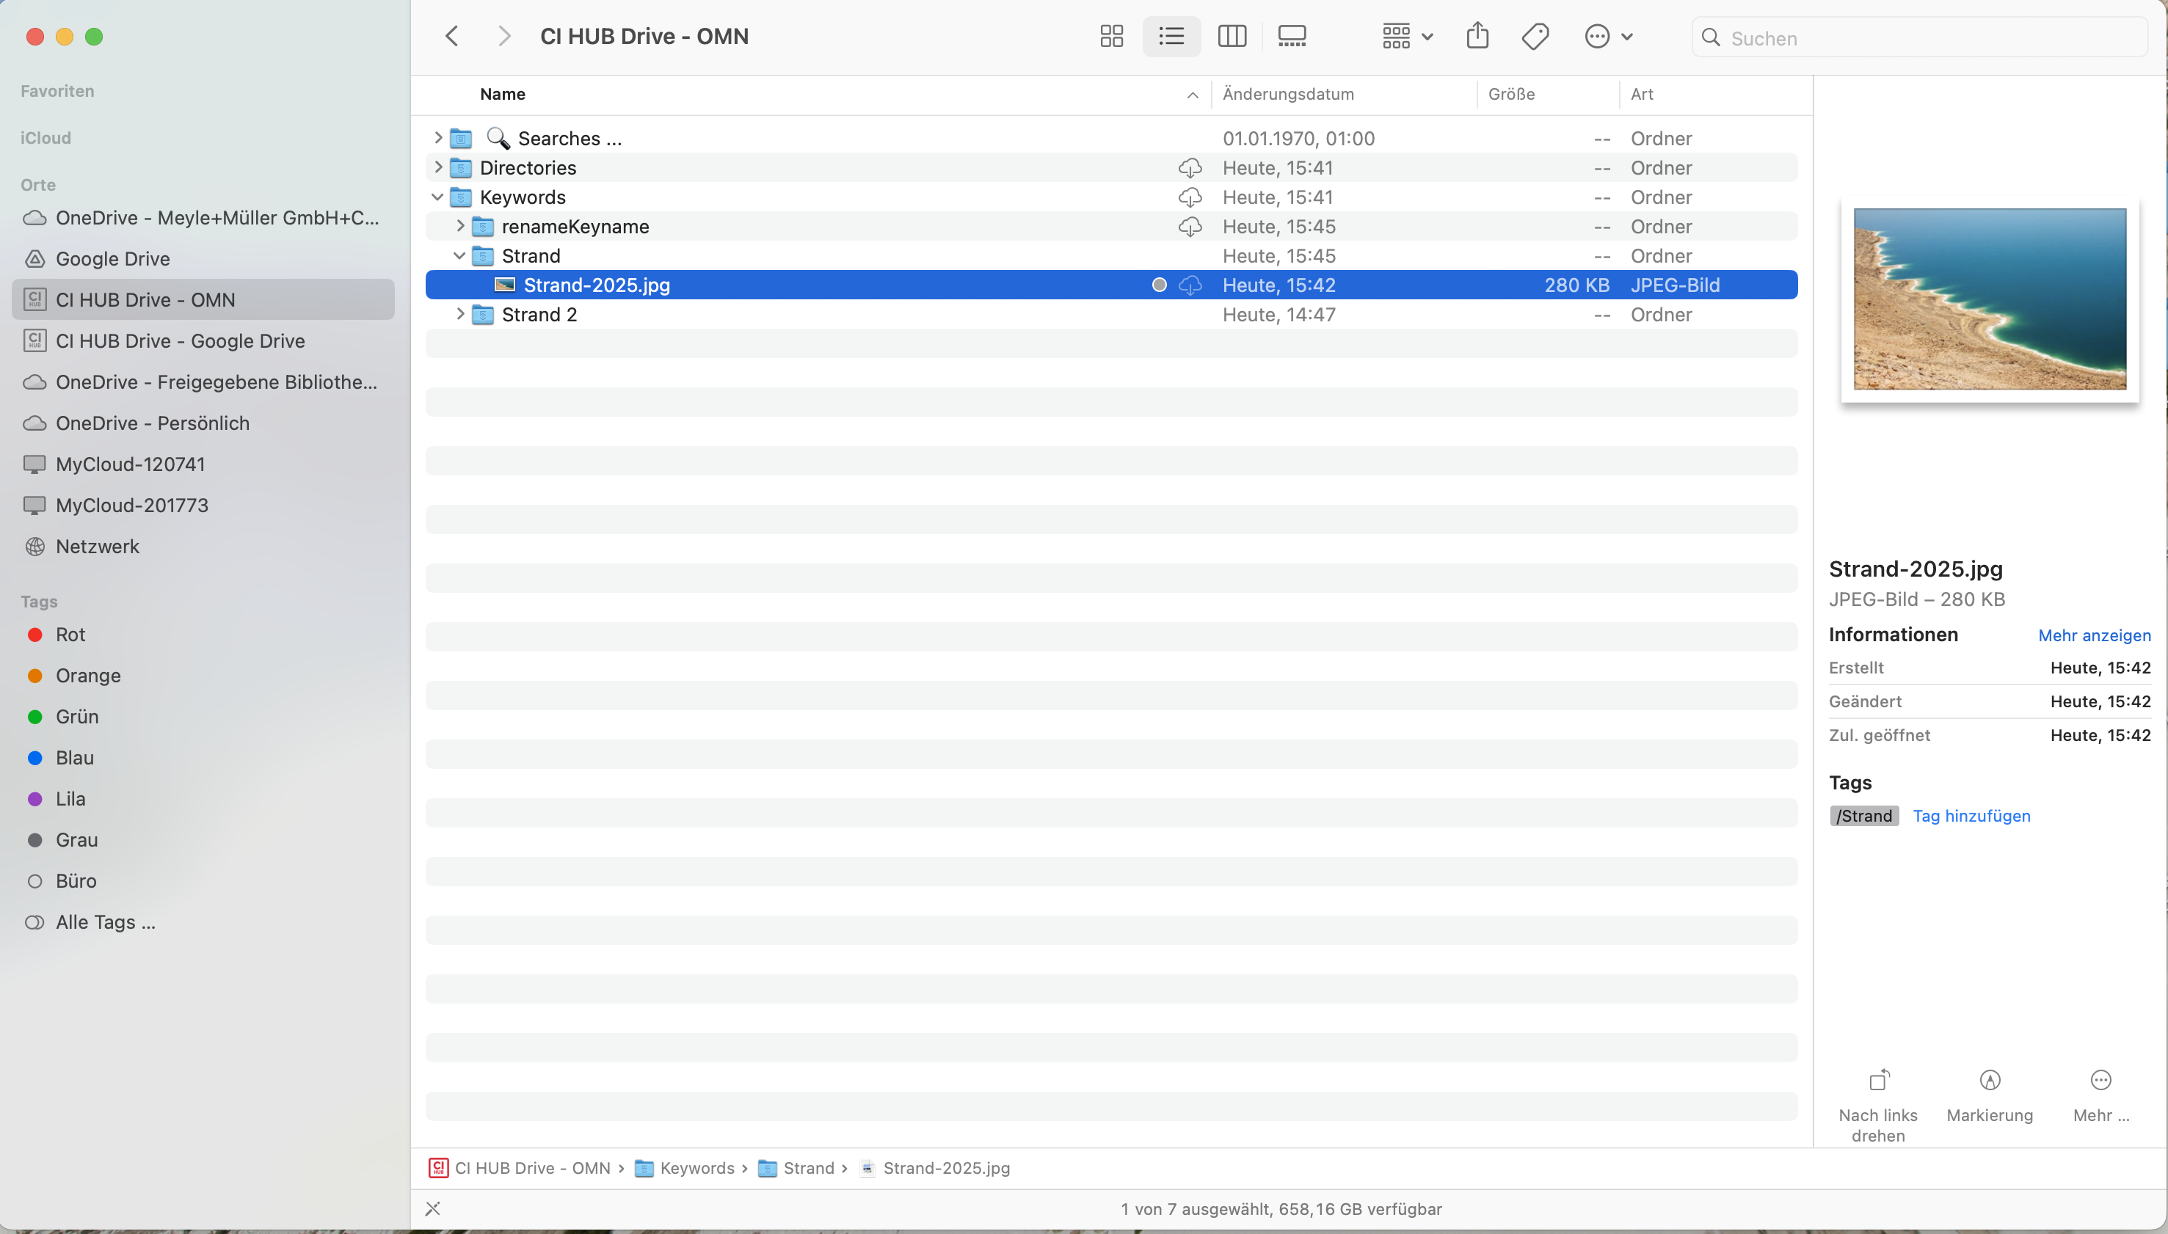The width and height of the screenshot is (2168, 1234).
Task: Click the Mehr anzeigen link
Action: point(2093,635)
